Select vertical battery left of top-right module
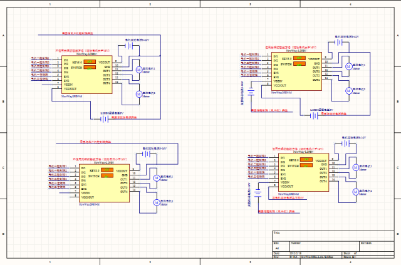401x265 pixels. pos(251,91)
